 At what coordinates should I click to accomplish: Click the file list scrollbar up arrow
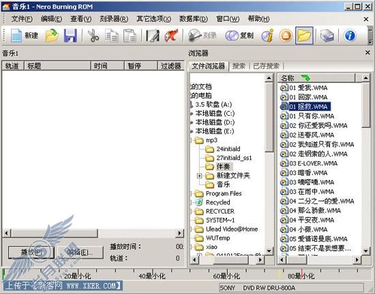click(x=365, y=78)
